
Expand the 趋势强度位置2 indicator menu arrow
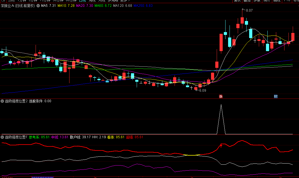(2, 101)
